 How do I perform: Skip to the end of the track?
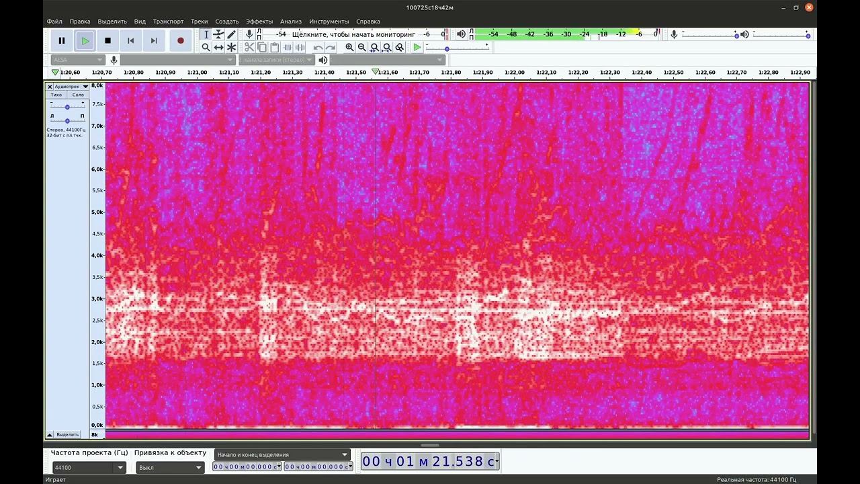click(154, 40)
